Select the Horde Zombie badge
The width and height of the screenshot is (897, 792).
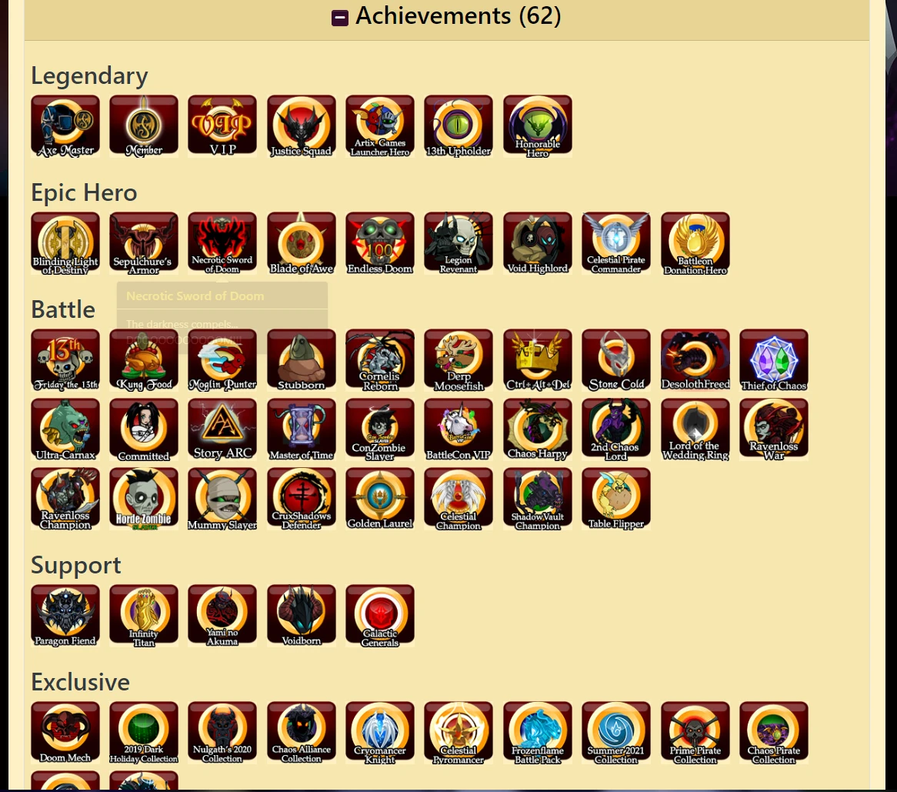tap(144, 499)
